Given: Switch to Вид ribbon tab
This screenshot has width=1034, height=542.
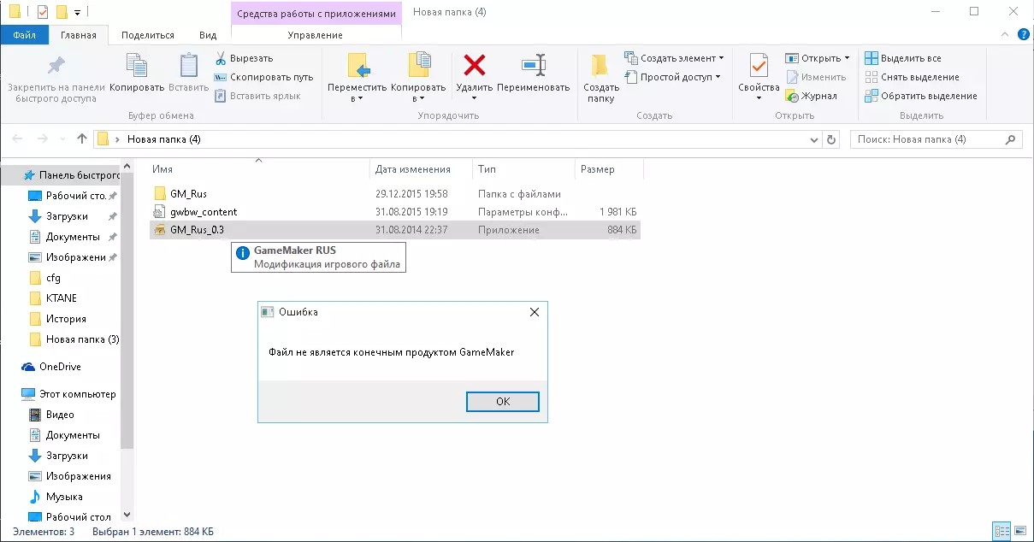Looking at the screenshot, I should pos(208,35).
